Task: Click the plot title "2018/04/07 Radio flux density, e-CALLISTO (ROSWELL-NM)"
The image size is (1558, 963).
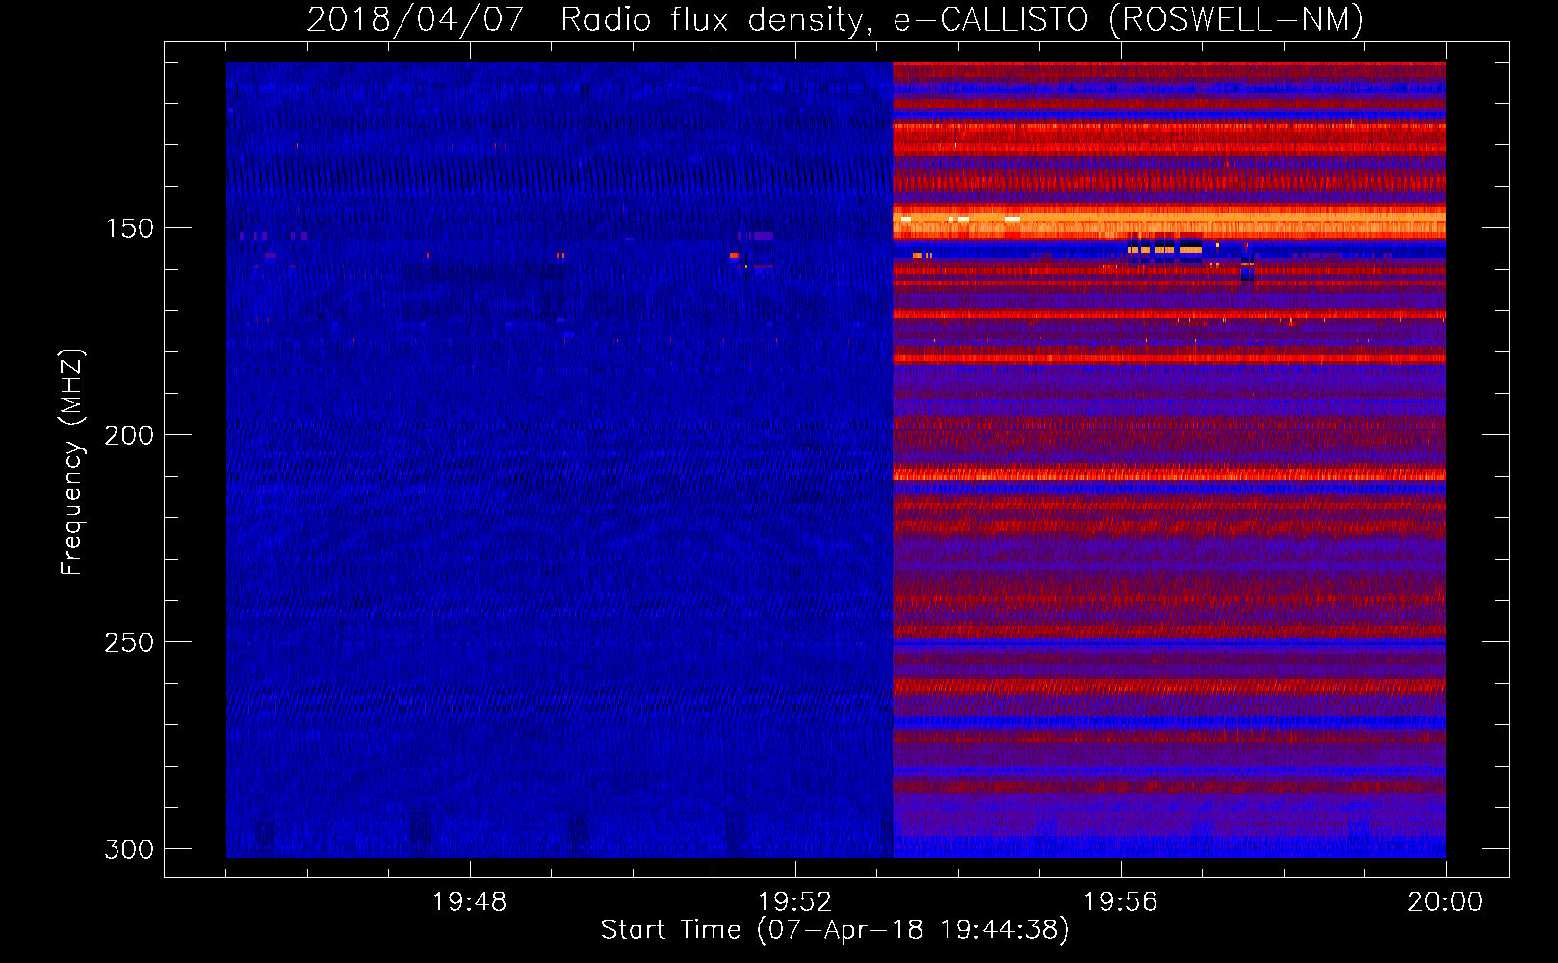Action: [835, 19]
